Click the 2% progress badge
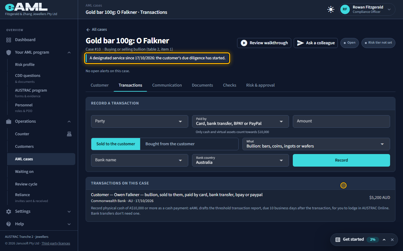This screenshot has height=251, width=403. click(x=373, y=239)
